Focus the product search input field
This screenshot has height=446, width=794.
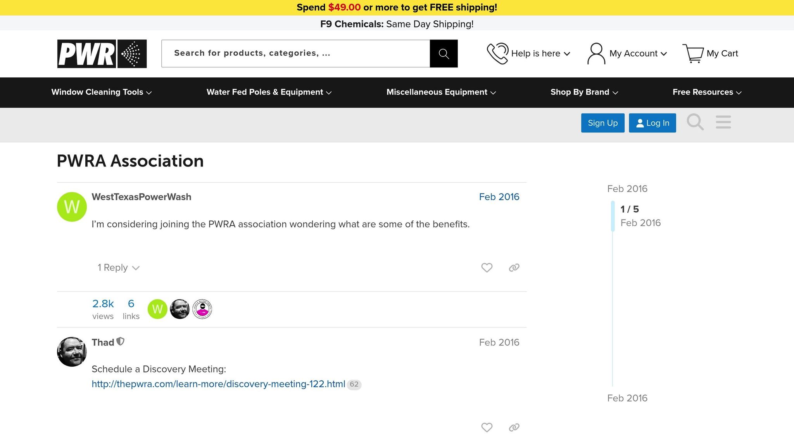pos(295,53)
